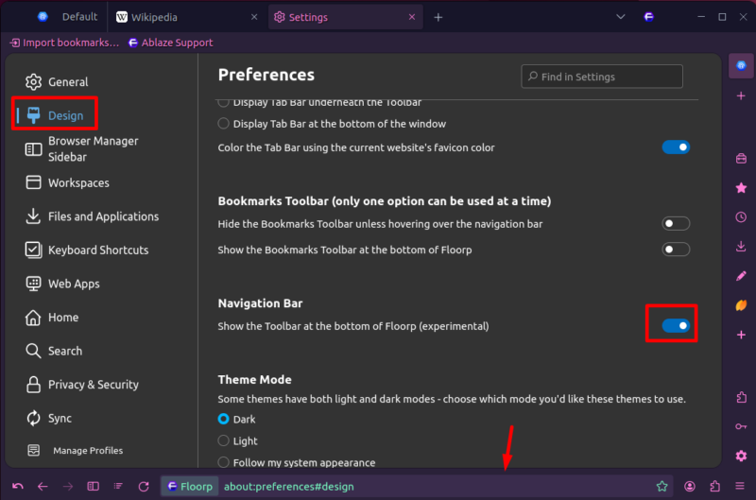The height and width of the screenshot is (500, 756).
Task: Open Keyboard Shortcuts settings
Action: 87,250
